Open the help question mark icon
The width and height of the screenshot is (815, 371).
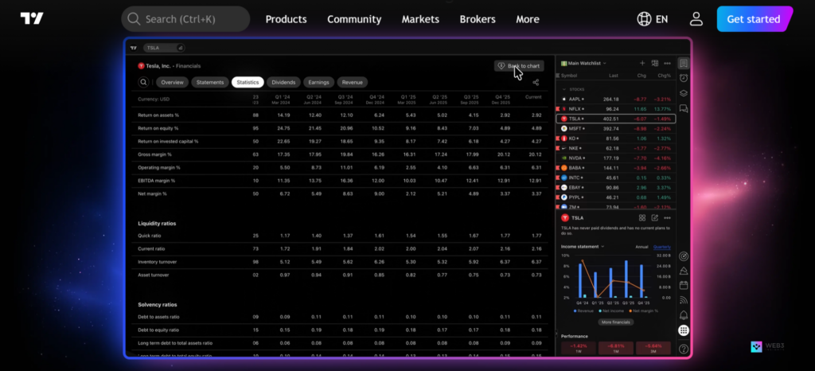click(684, 349)
